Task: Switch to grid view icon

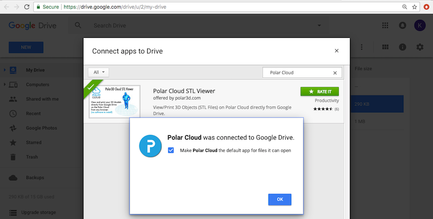Action: (x=385, y=47)
